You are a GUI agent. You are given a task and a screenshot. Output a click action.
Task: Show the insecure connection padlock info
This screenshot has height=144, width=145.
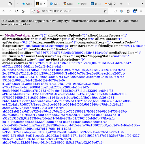pyautogui.click(x=38, y=11)
